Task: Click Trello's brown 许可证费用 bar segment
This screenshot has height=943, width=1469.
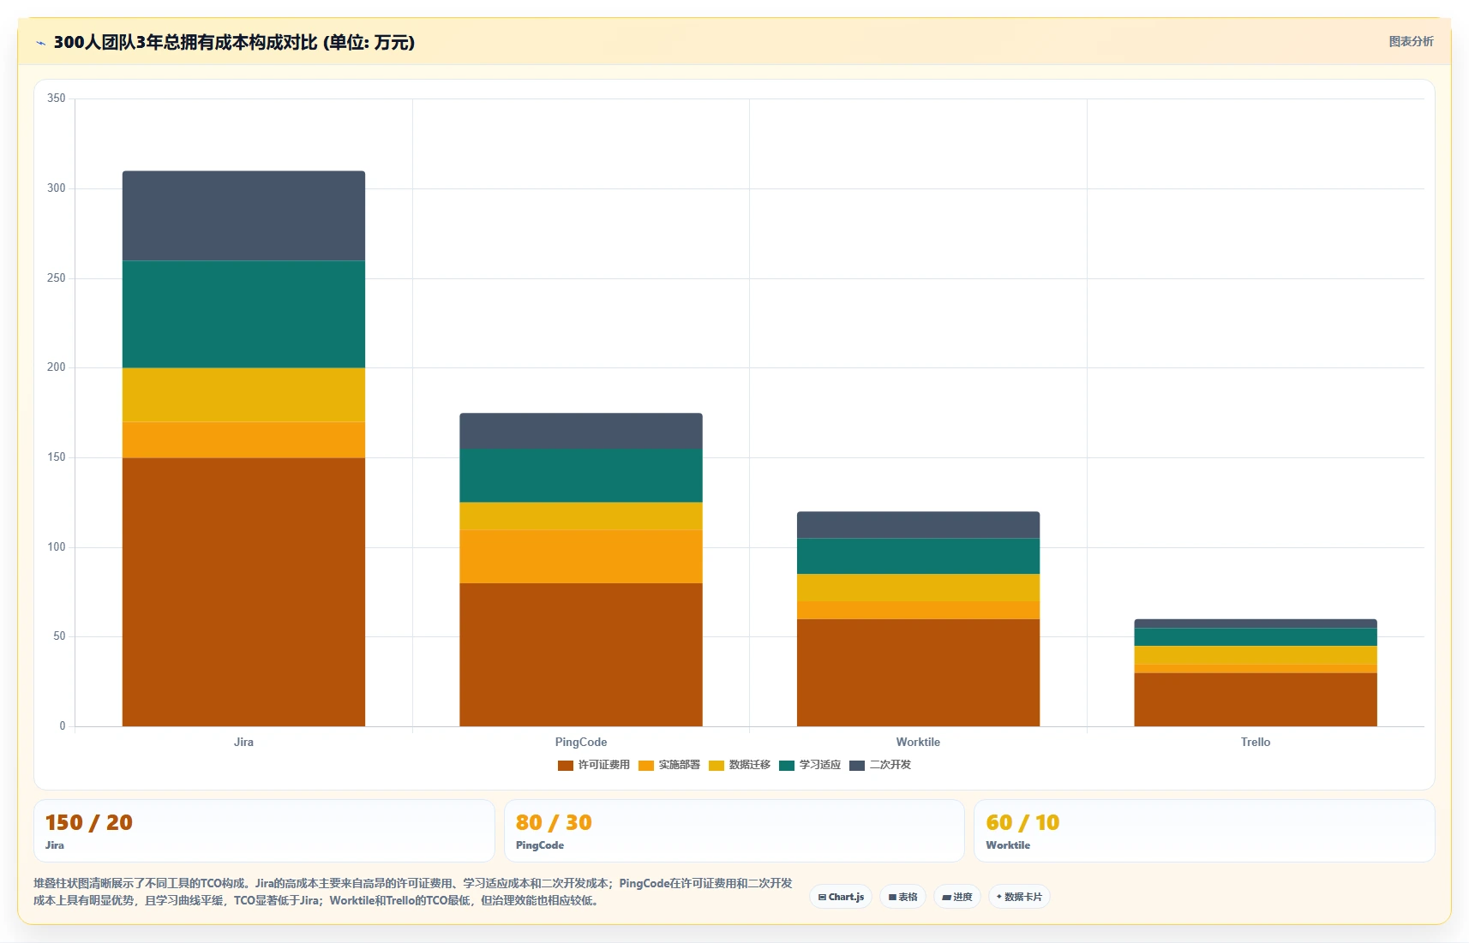Action: [1256, 700]
